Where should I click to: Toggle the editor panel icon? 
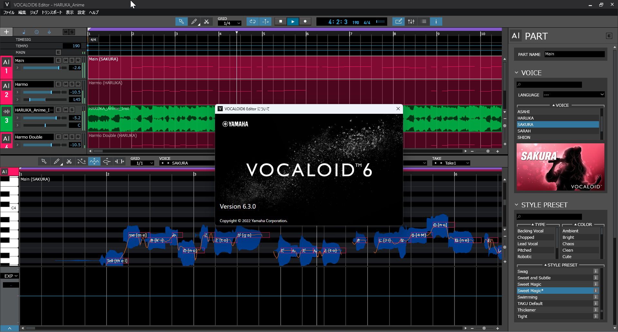pos(398,22)
